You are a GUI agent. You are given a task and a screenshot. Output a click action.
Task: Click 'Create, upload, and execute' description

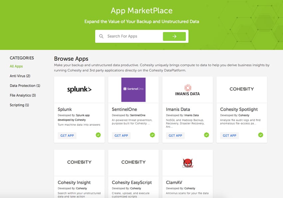click(x=131, y=195)
